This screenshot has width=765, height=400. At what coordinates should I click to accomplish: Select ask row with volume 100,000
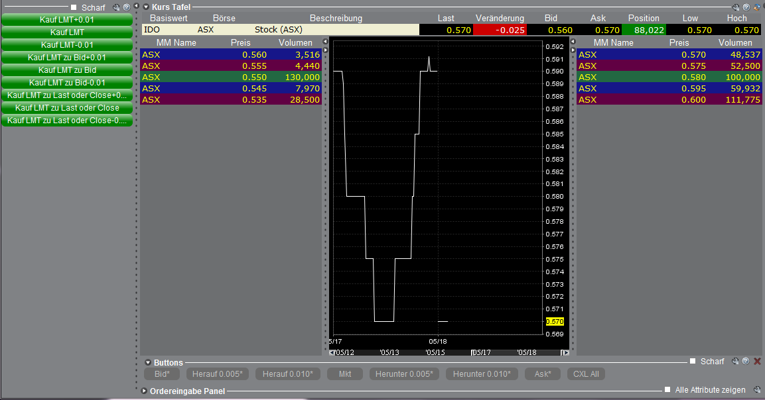(x=669, y=77)
